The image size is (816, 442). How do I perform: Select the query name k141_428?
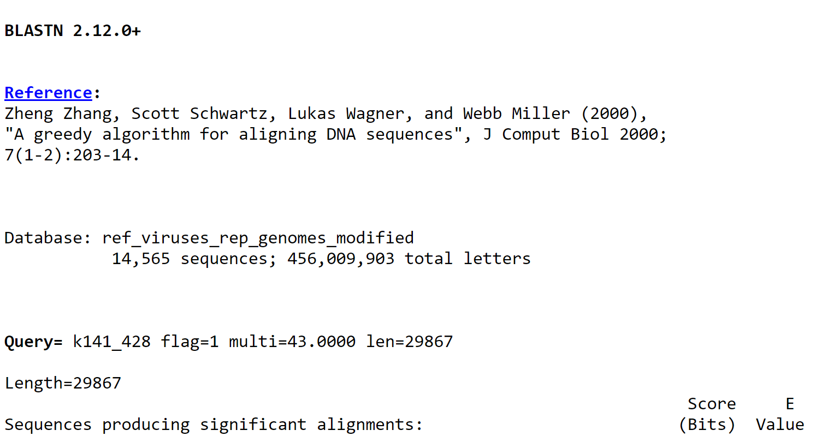[112, 342]
